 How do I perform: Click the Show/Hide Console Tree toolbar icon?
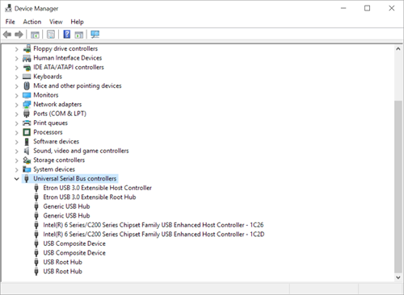click(35, 35)
